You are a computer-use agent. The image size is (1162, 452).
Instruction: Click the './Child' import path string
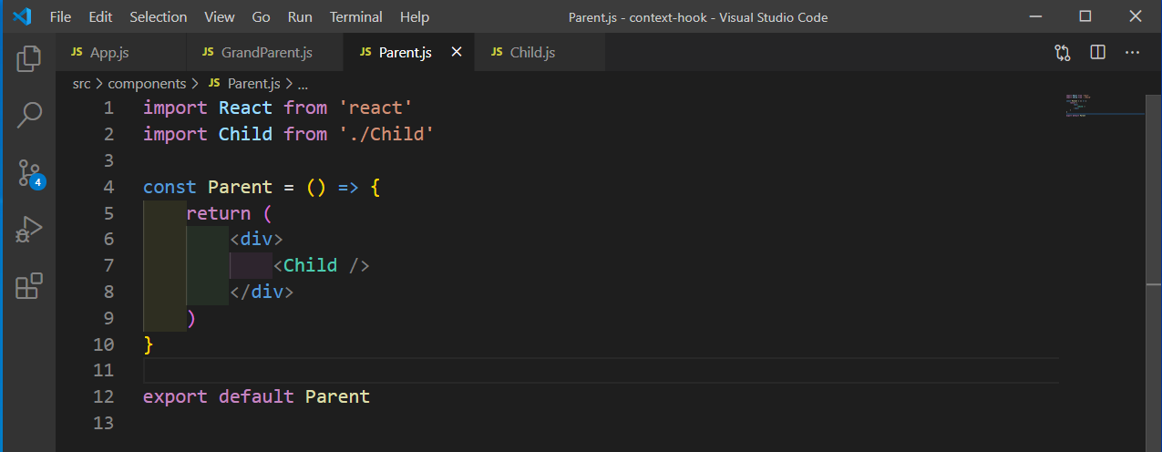point(386,134)
